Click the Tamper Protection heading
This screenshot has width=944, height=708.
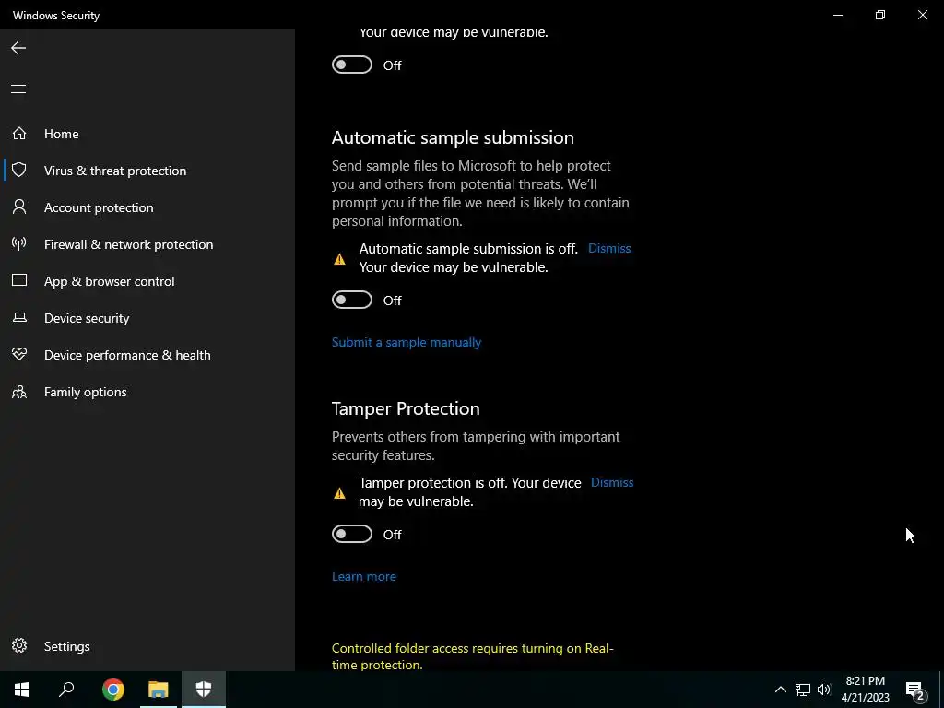[406, 408]
